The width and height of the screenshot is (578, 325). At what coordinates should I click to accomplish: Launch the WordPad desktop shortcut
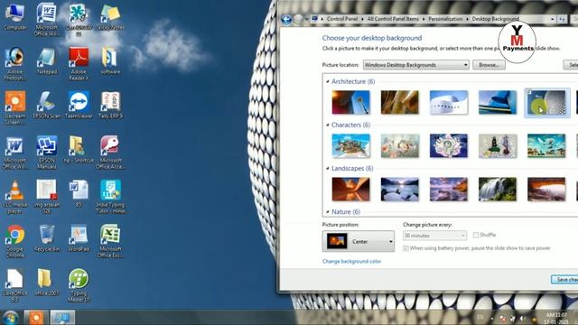click(x=79, y=238)
